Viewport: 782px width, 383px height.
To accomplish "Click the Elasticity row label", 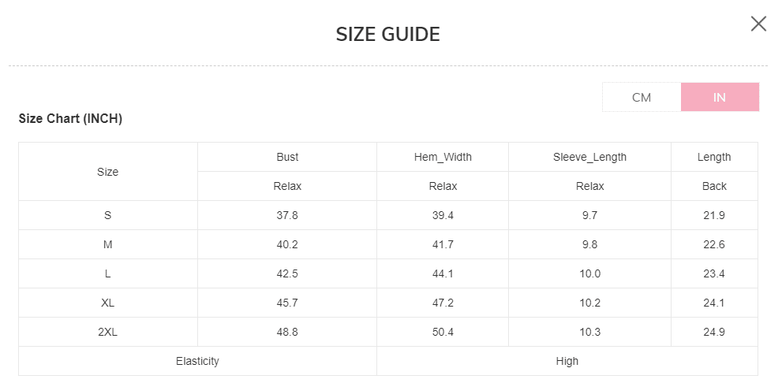I will 197,361.
